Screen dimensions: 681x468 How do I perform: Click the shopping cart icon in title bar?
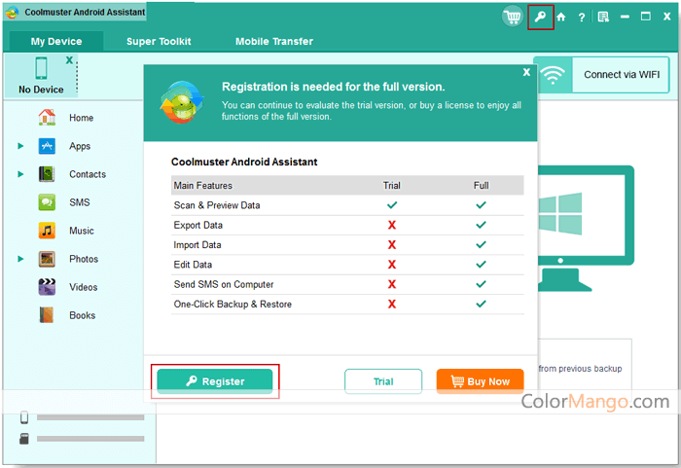[512, 17]
